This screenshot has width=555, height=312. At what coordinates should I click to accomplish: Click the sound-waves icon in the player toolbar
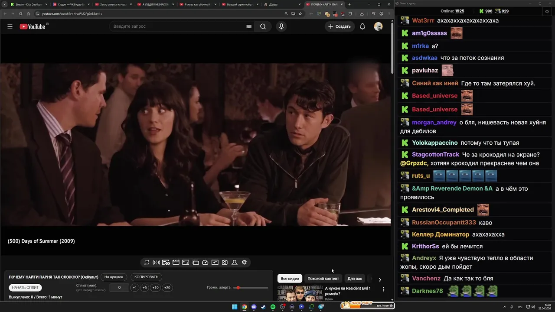pos(157,263)
